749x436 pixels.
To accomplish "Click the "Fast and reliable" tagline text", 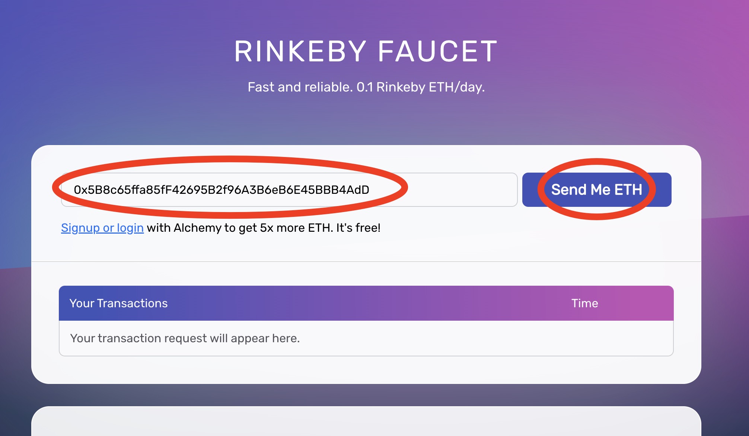I will tap(300, 87).
